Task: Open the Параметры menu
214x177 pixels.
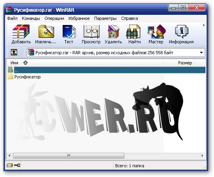Action: [105, 18]
